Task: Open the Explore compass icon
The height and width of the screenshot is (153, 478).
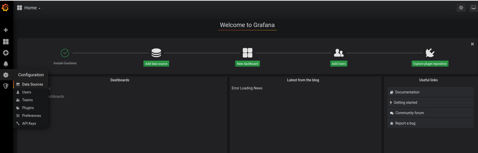Action: click(6, 53)
